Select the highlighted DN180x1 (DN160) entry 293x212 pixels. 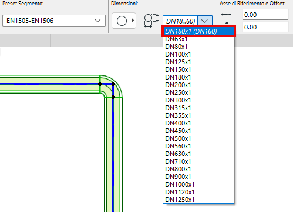pos(198,31)
